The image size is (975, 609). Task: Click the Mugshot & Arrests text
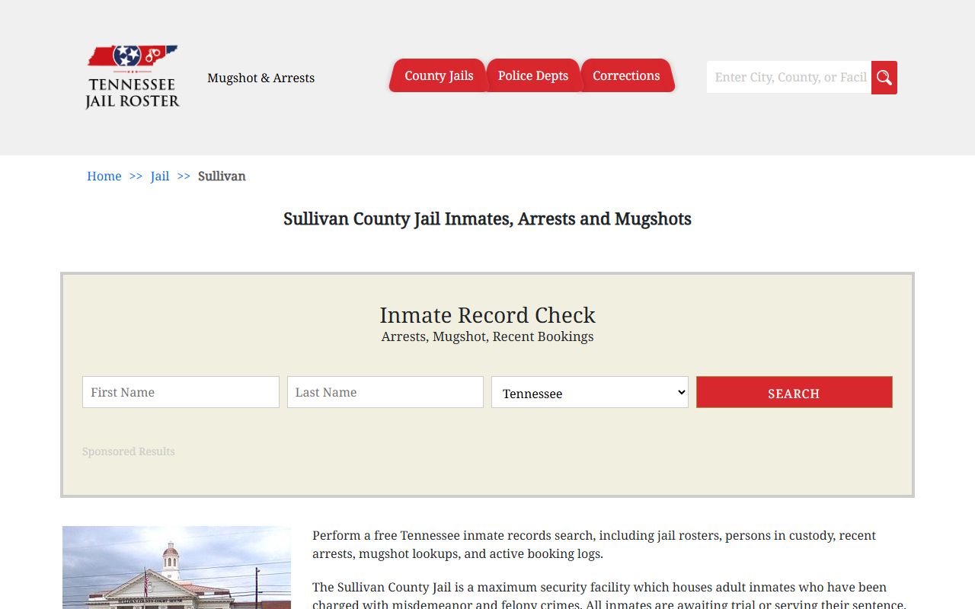(x=261, y=78)
